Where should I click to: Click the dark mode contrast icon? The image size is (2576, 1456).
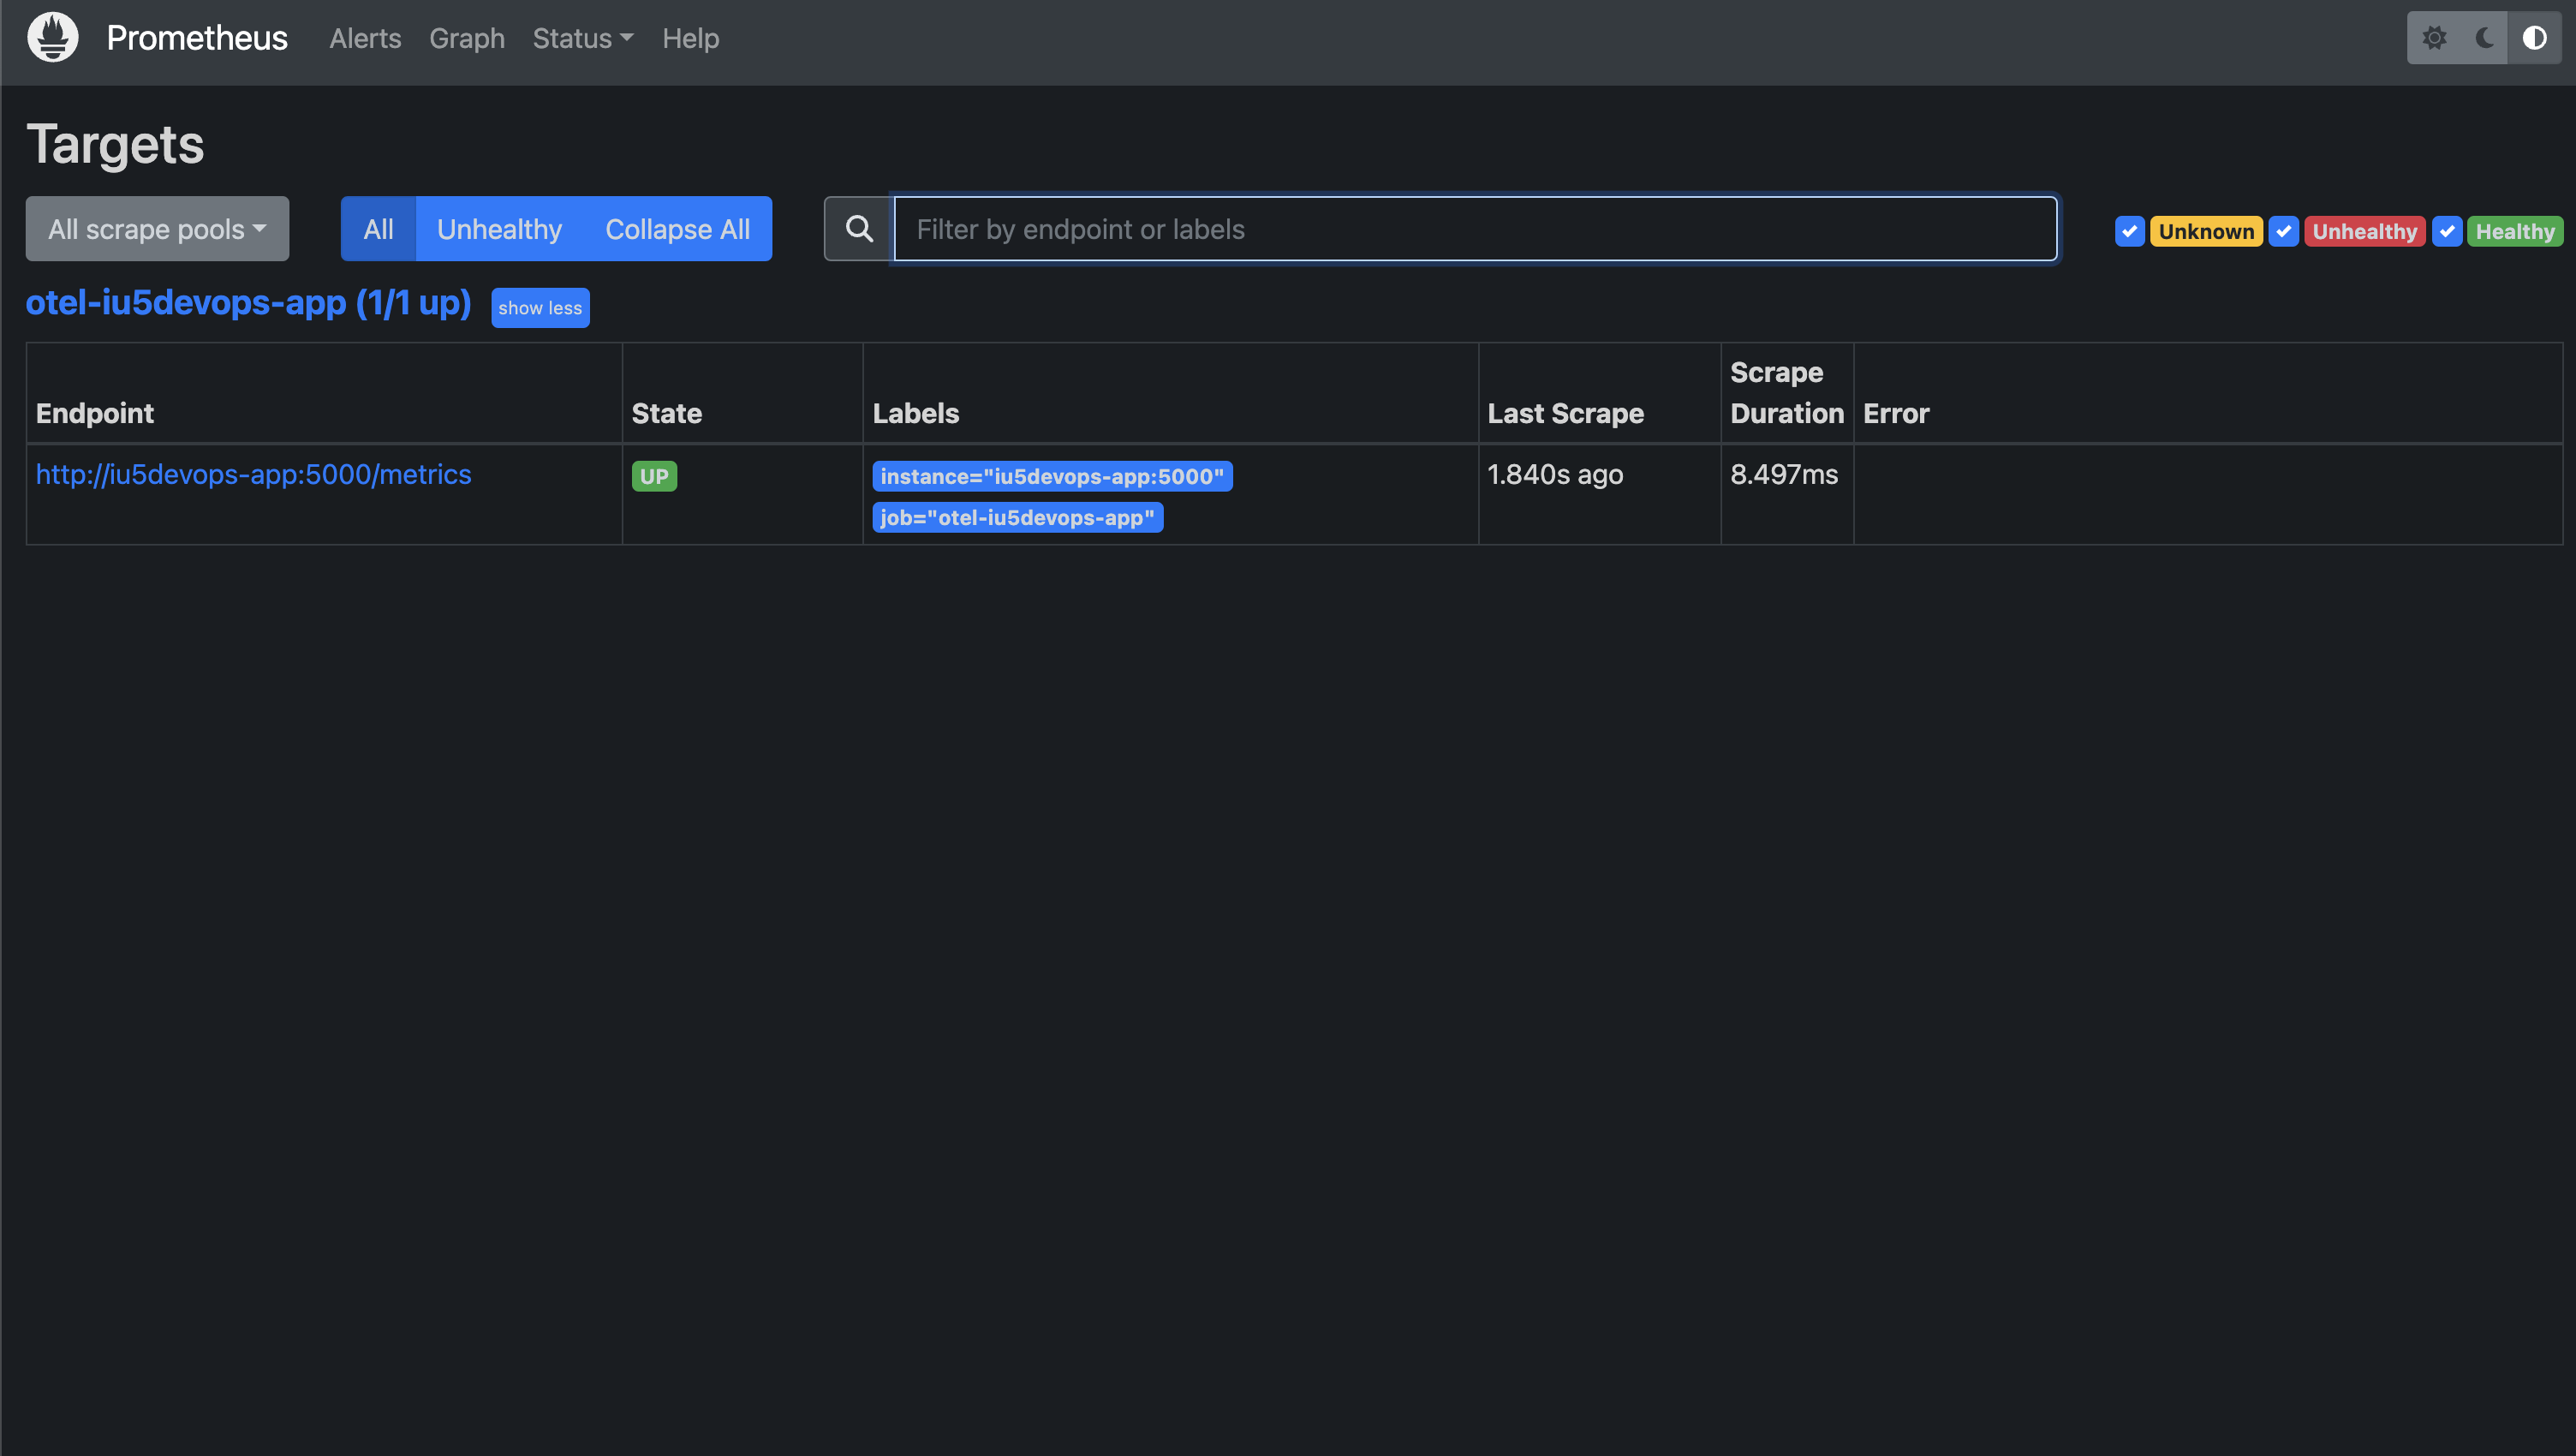click(2533, 35)
